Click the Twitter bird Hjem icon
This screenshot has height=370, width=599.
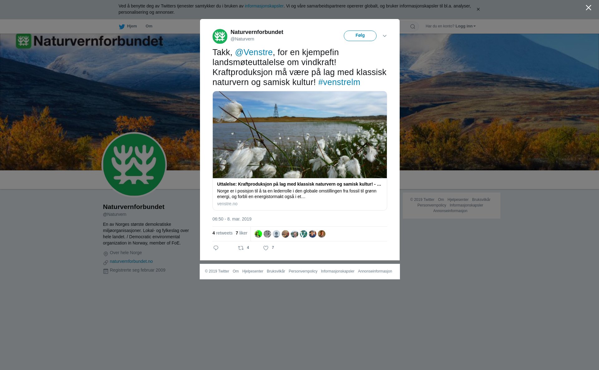tap(122, 26)
